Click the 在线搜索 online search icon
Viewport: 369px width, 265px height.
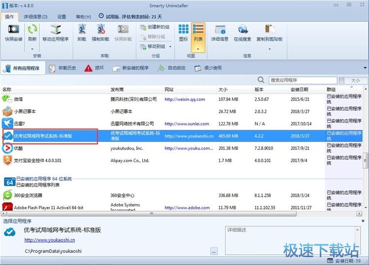(242, 32)
